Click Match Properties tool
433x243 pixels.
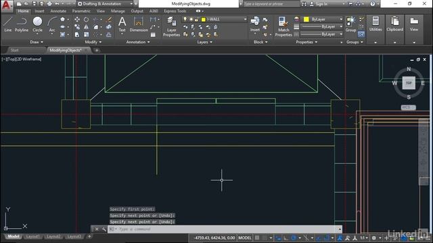pos(283,26)
